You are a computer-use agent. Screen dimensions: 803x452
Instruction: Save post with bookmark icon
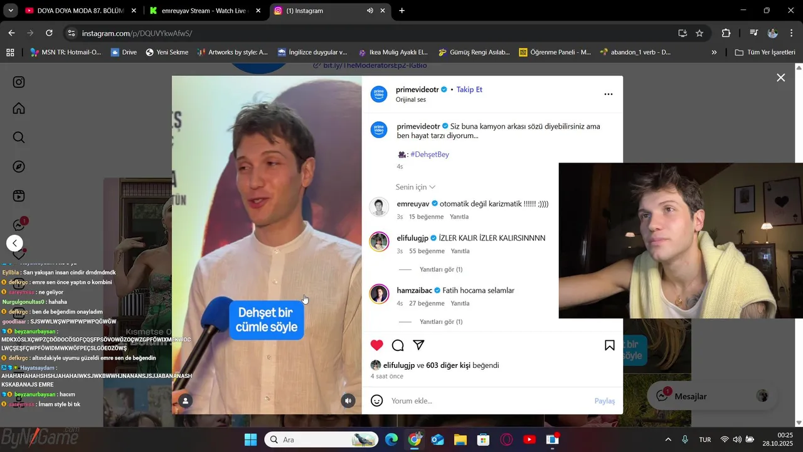609,345
